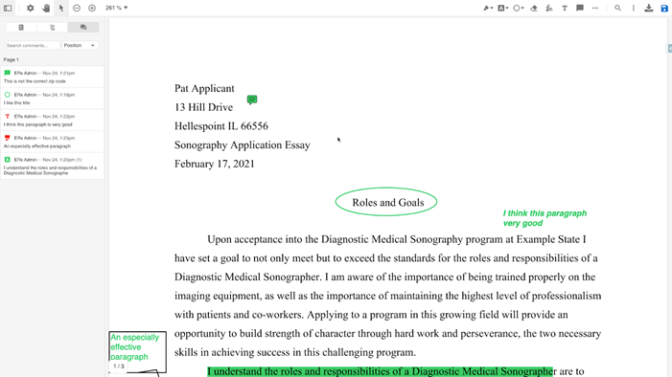Image resolution: width=672 pixels, height=377 pixels.
Task: Focus the Search comments field
Action: (x=33, y=45)
